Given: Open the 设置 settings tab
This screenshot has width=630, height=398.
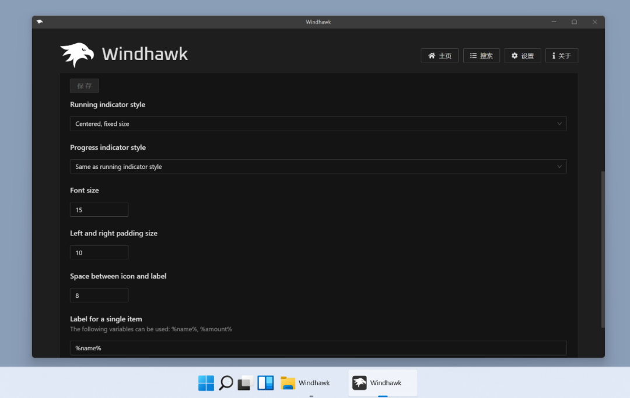Looking at the screenshot, I should click(x=522, y=55).
